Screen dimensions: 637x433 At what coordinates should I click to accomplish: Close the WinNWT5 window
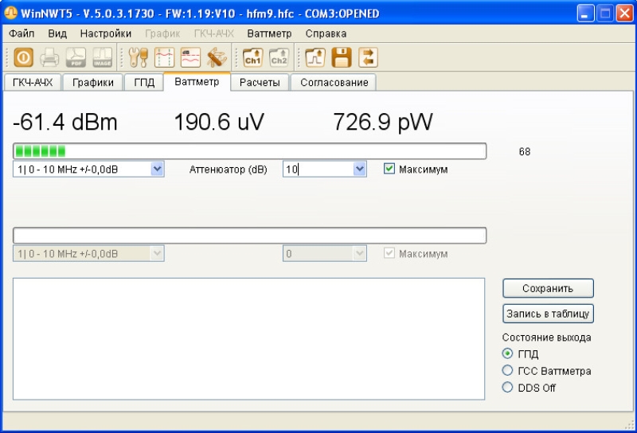click(624, 14)
